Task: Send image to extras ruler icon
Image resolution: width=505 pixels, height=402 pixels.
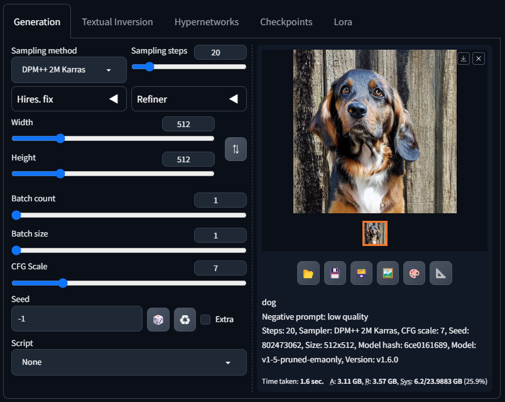Action: click(440, 273)
